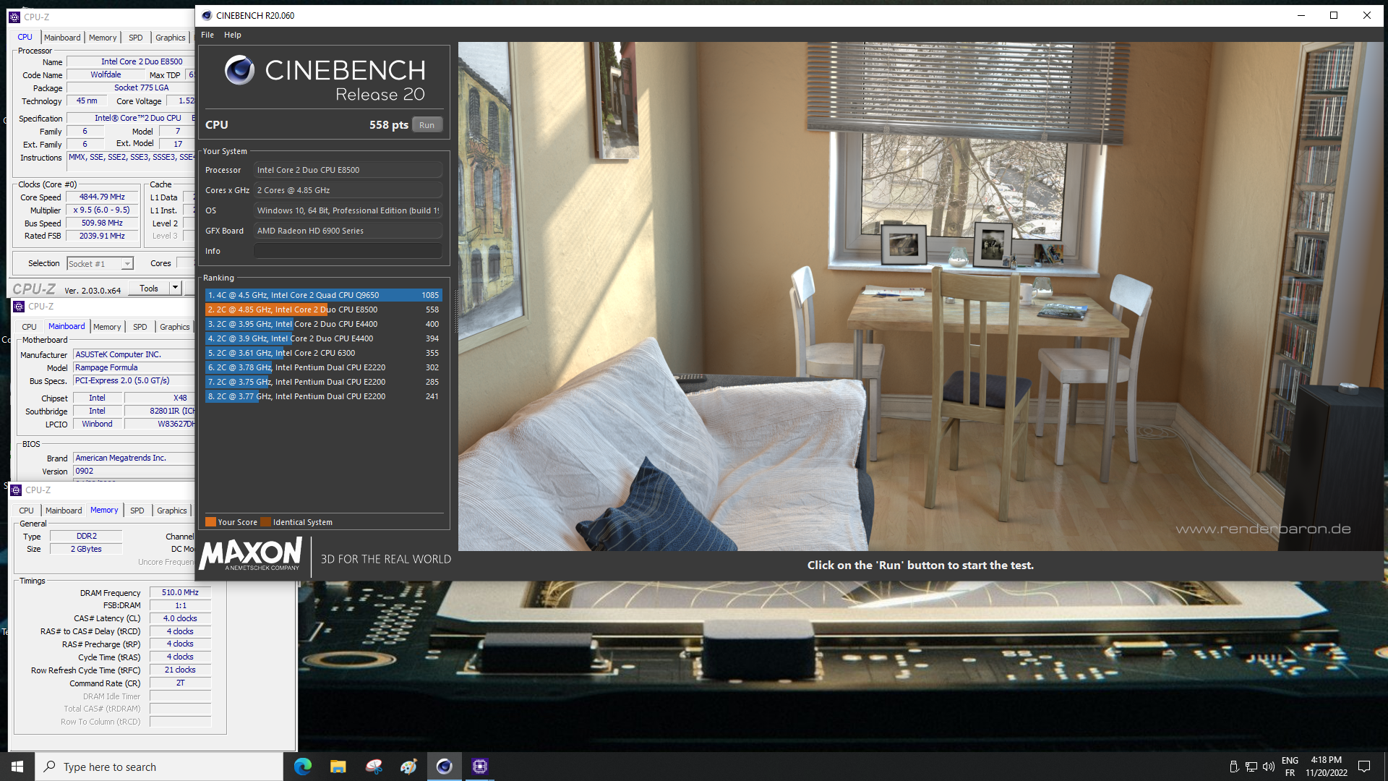This screenshot has height=781, width=1388.
Task: Click the Bus Speed 509.98 MHz value
Action: tap(102, 223)
